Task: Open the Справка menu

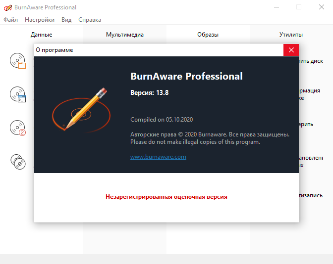Action: pyautogui.click(x=90, y=20)
